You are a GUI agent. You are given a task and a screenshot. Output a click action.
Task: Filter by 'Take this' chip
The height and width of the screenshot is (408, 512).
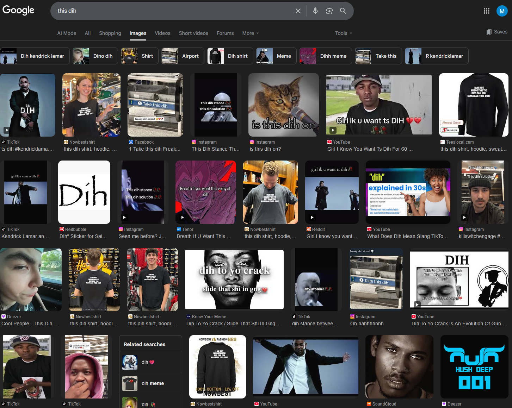[x=378, y=56]
